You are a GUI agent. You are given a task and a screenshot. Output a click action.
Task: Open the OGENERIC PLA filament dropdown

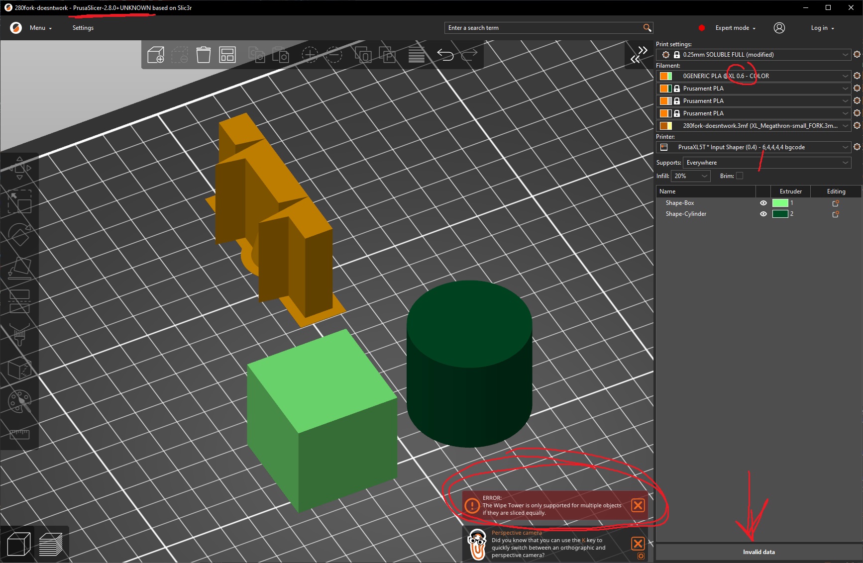pos(754,76)
